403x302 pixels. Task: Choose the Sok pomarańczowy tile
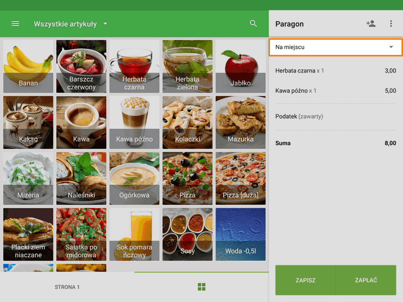click(x=134, y=234)
